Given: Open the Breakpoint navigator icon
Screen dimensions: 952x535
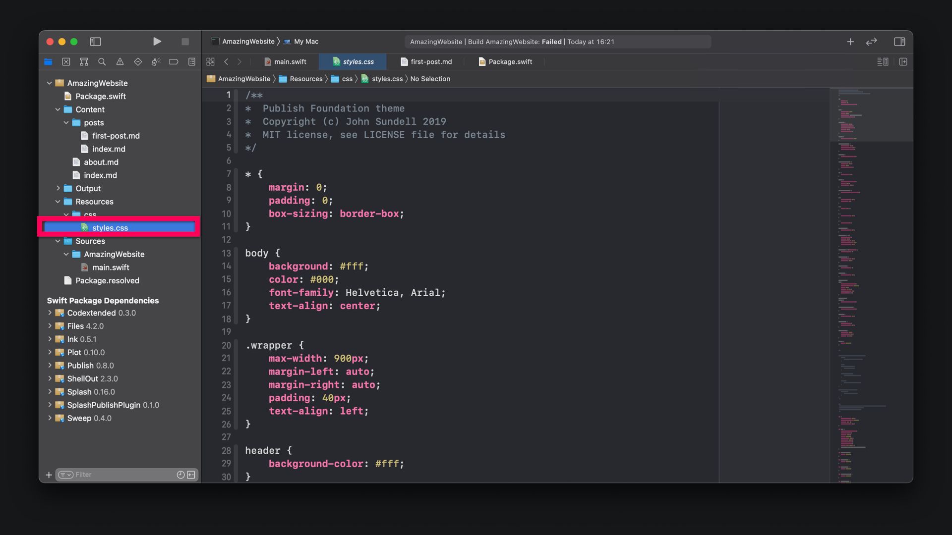Looking at the screenshot, I should (x=174, y=62).
